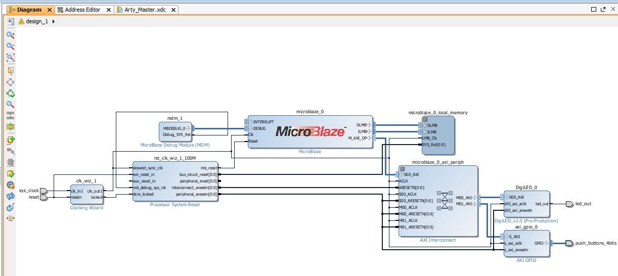Select the sys_clock input port symbol
The width and height of the screenshot is (618, 276).
click(x=44, y=191)
